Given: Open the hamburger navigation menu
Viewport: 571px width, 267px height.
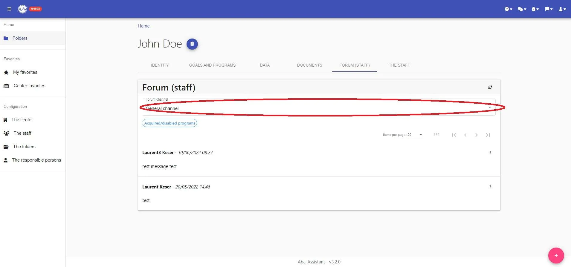Looking at the screenshot, I should tap(9, 9).
